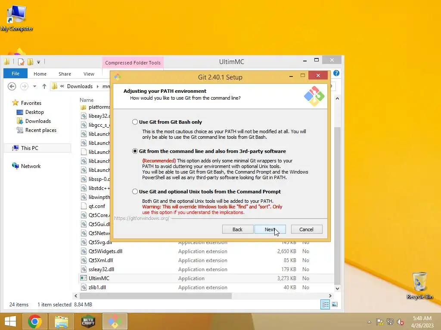The height and width of the screenshot is (330, 441).
Task: Click the Explorer folder title bar icon
Action: 7,62
